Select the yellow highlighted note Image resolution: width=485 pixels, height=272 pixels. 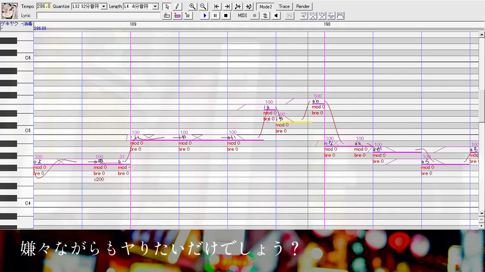294,122
